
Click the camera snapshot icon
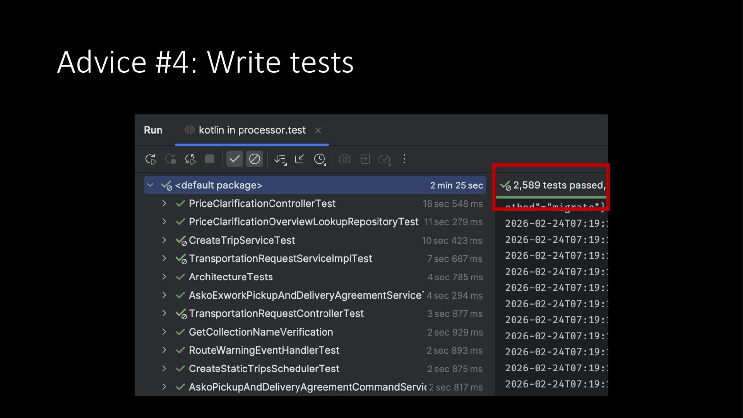click(344, 159)
